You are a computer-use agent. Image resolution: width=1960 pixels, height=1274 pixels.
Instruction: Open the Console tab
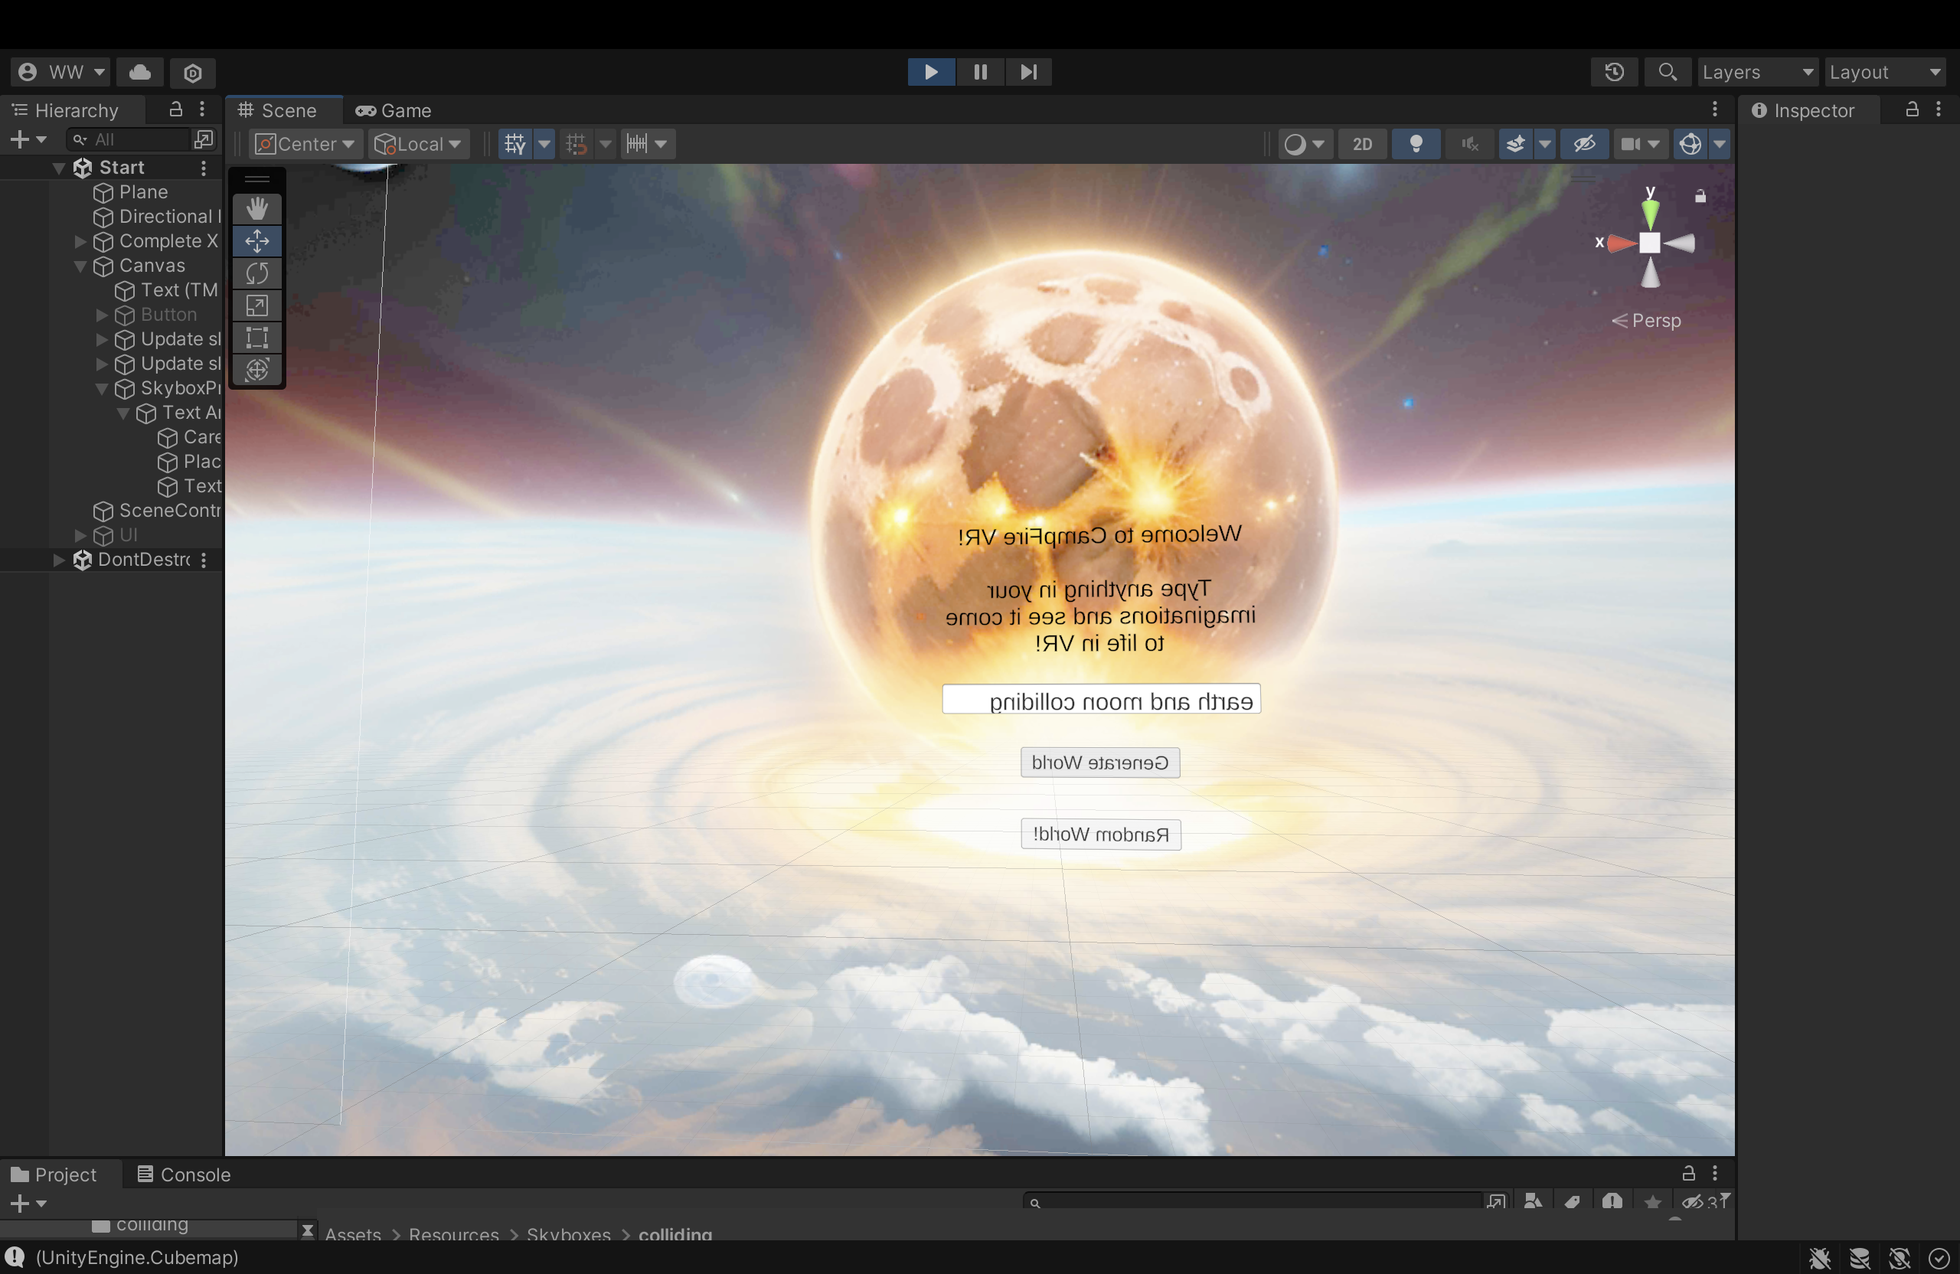pos(184,1174)
